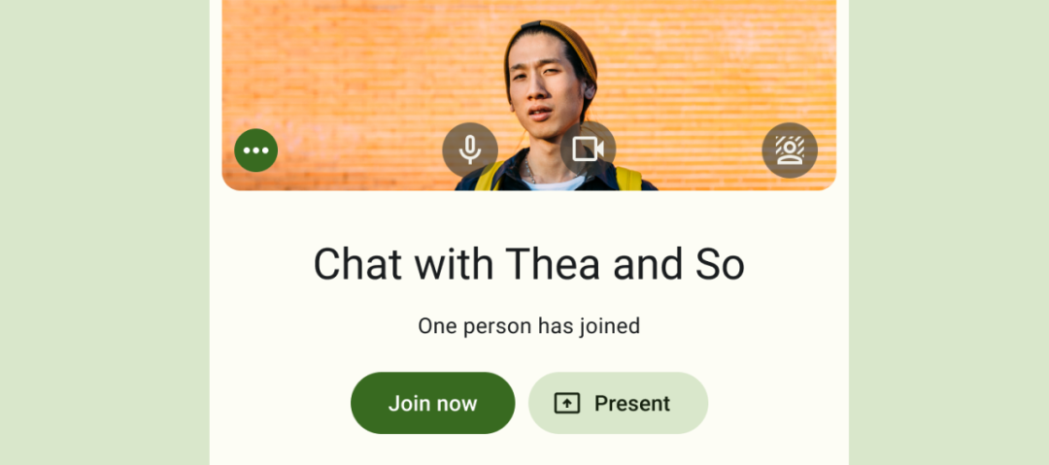The height and width of the screenshot is (465, 1049).
Task: Select the meeting title Chat with Thea and So
Action: coord(529,264)
